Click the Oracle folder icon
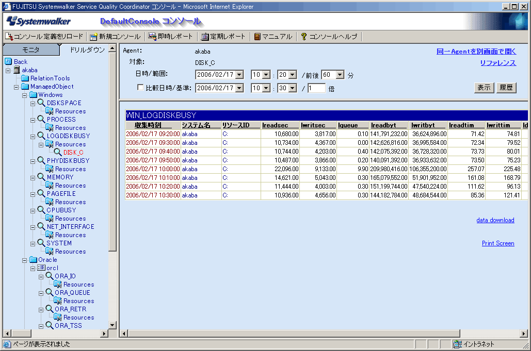Viewport: 531px width, 351px height. [33, 260]
